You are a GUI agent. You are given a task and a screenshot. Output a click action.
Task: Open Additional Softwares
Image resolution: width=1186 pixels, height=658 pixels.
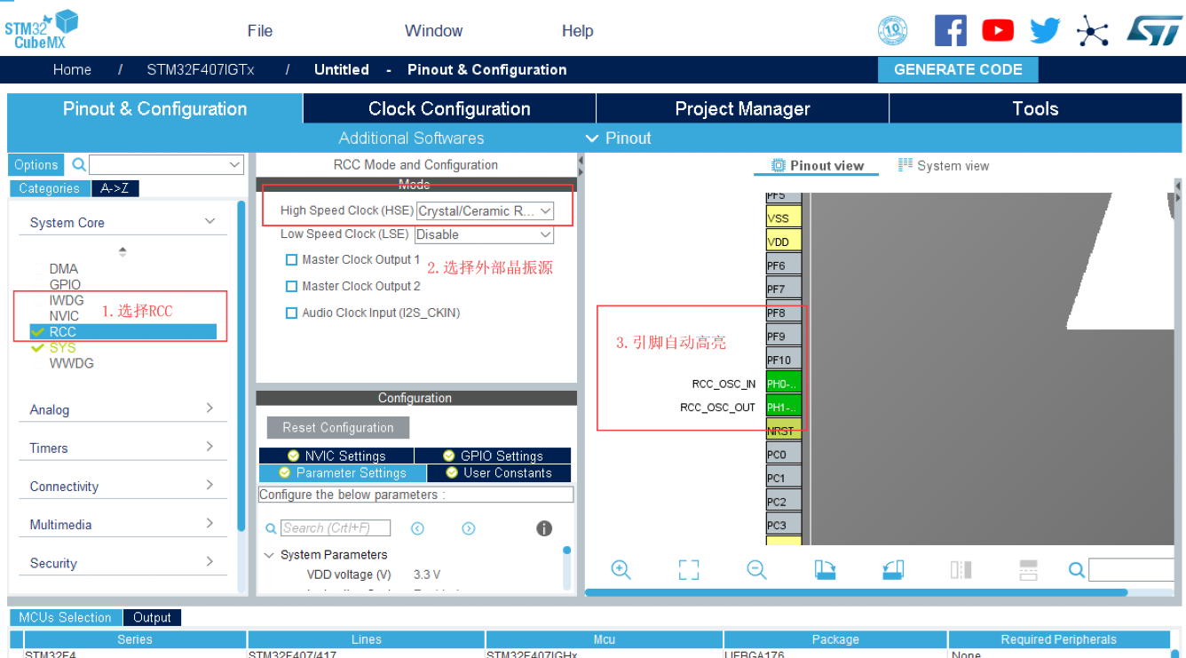(411, 138)
